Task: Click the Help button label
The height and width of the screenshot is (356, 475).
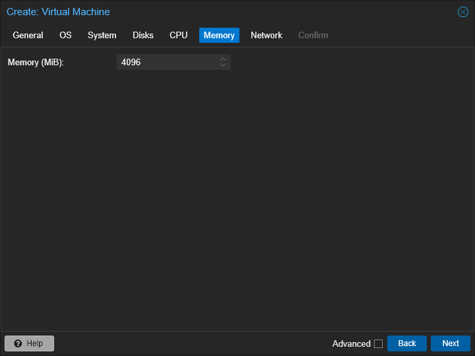Action: pos(34,343)
